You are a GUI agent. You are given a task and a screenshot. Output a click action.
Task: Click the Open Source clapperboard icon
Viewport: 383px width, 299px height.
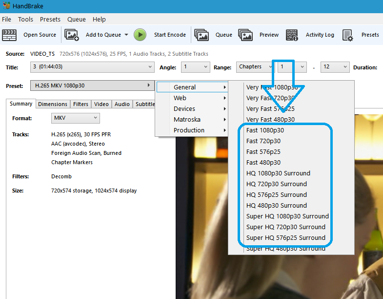9,35
